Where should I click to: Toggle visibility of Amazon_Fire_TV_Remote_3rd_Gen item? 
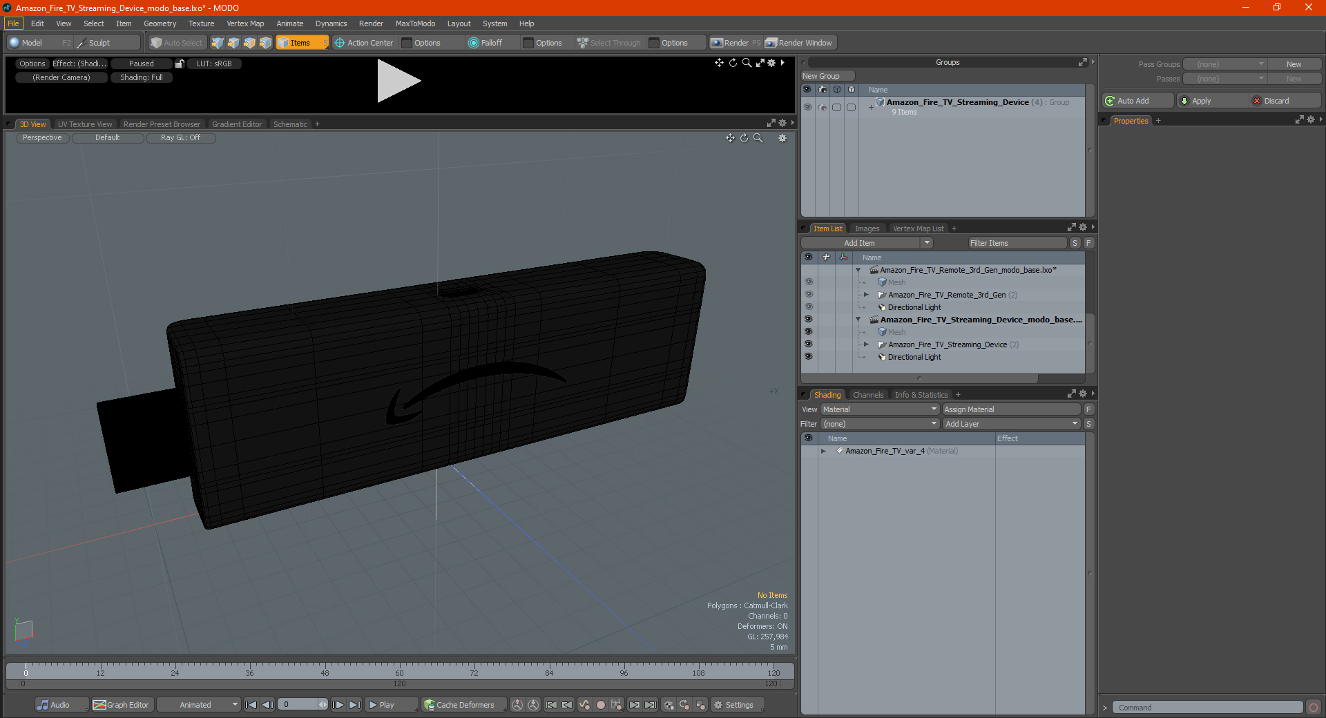tap(808, 295)
